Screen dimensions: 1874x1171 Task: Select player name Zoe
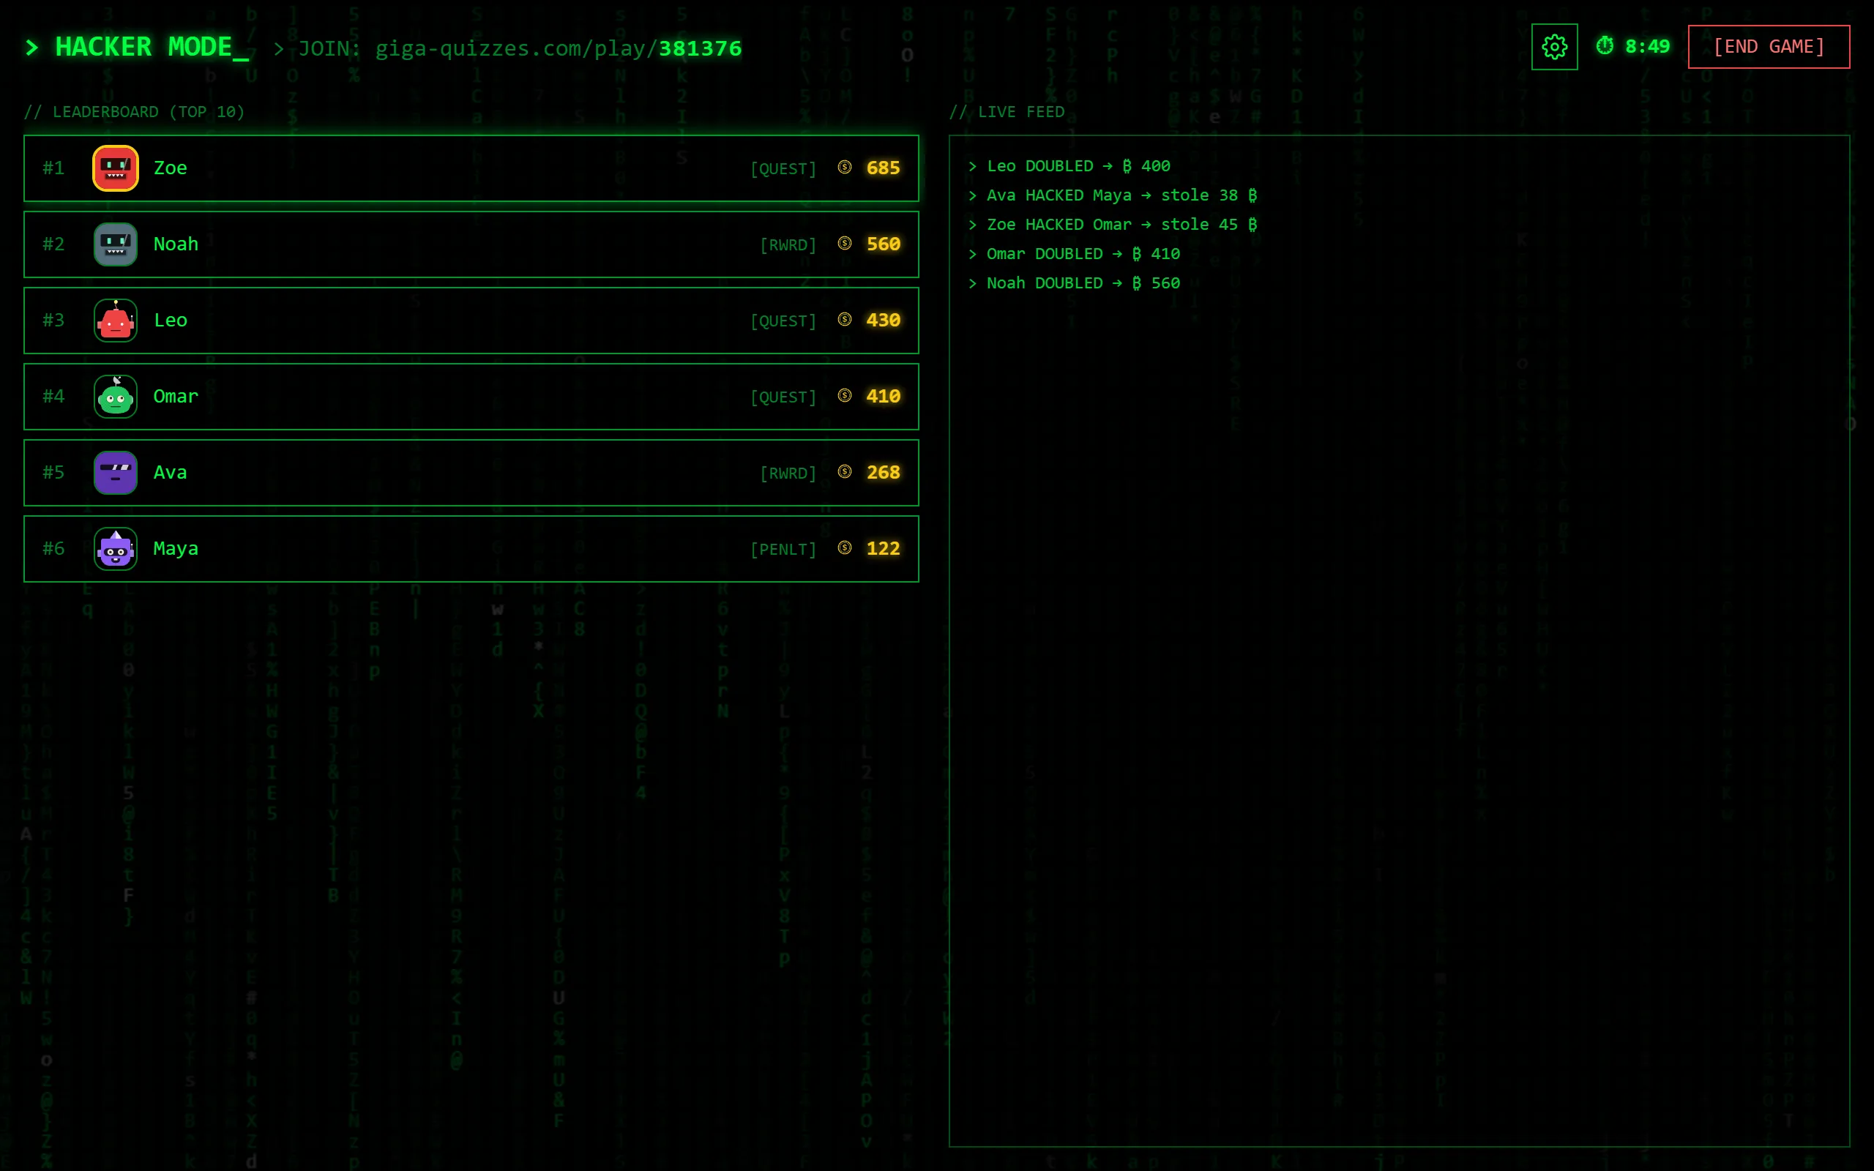coord(171,168)
